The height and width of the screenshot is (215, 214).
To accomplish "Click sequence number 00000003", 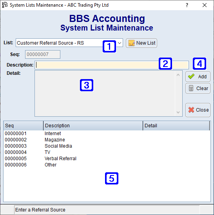I will click(x=16, y=146).
